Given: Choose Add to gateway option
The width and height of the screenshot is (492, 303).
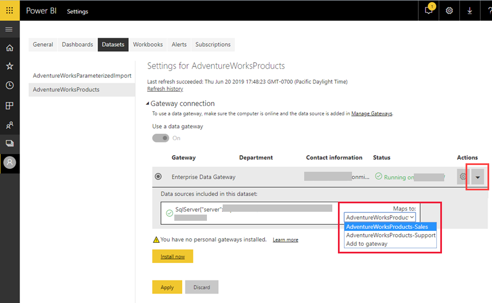Looking at the screenshot, I should (390, 244).
